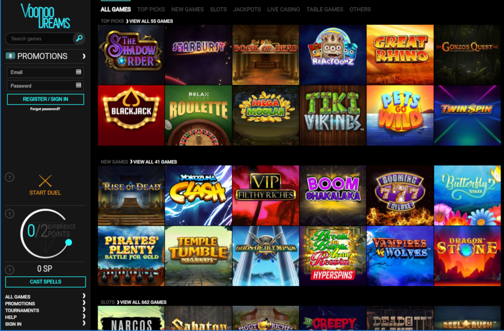Open the Live Casino tab
This screenshot has height=331, width=504.
[x=284, y=10]
